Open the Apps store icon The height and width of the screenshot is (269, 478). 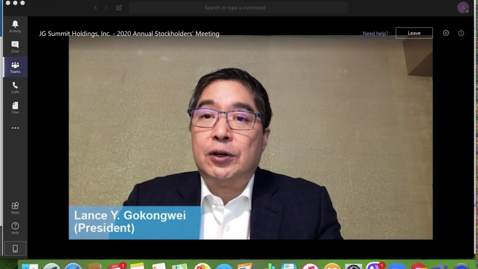tap(15, 208)
